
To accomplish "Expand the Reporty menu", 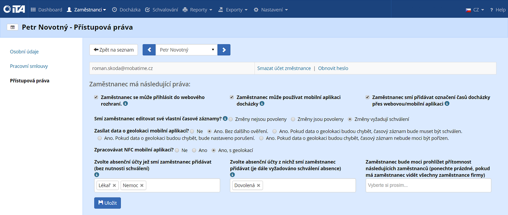I will (197, 10).
